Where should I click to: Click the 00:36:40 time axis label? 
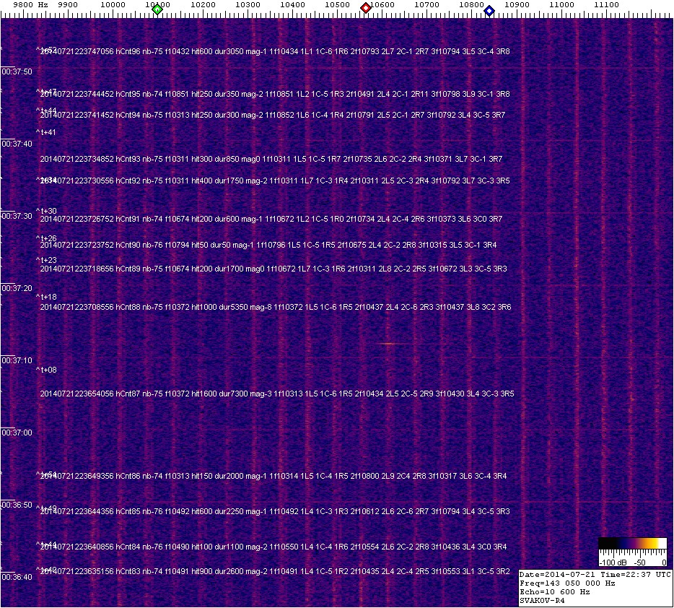[17, 577]
